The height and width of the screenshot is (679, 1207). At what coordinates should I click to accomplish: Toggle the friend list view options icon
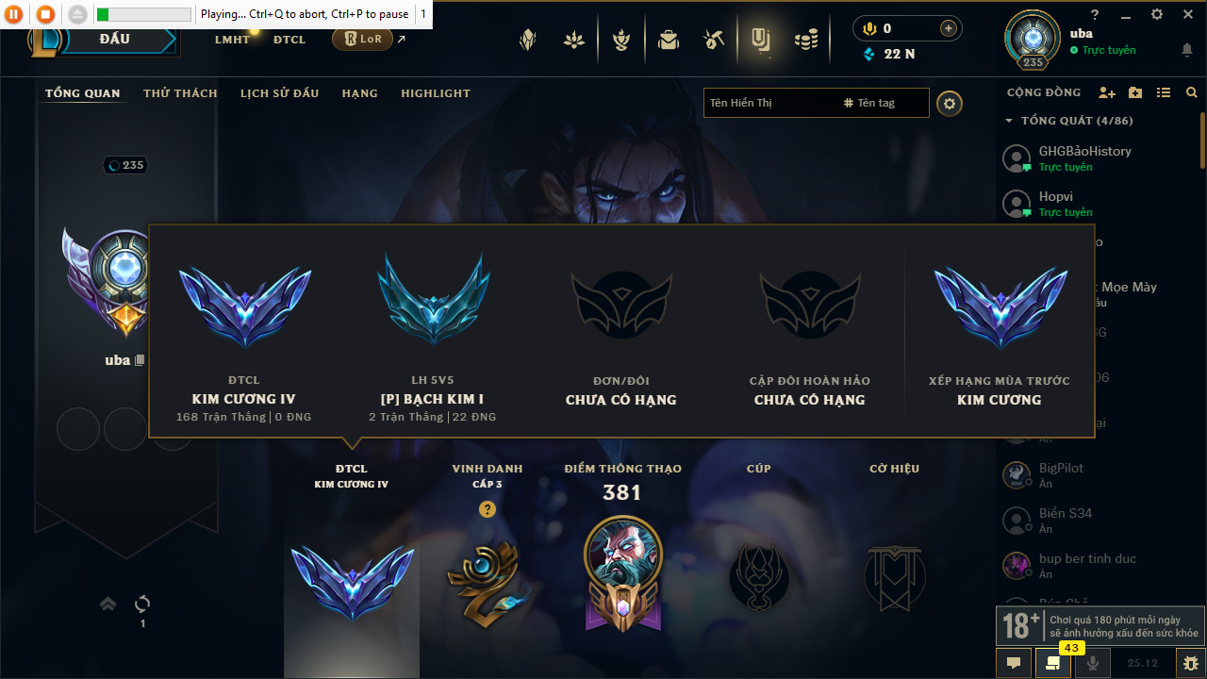pos(1164,92)
